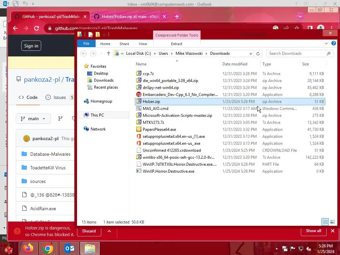Open the Database-Malwares folder link
Screen dimensions: 340x255
tap(50, 154)
